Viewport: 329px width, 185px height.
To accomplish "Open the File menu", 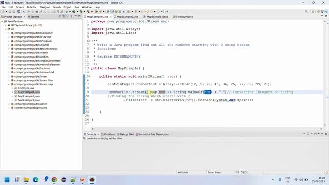I will point(4,7).
